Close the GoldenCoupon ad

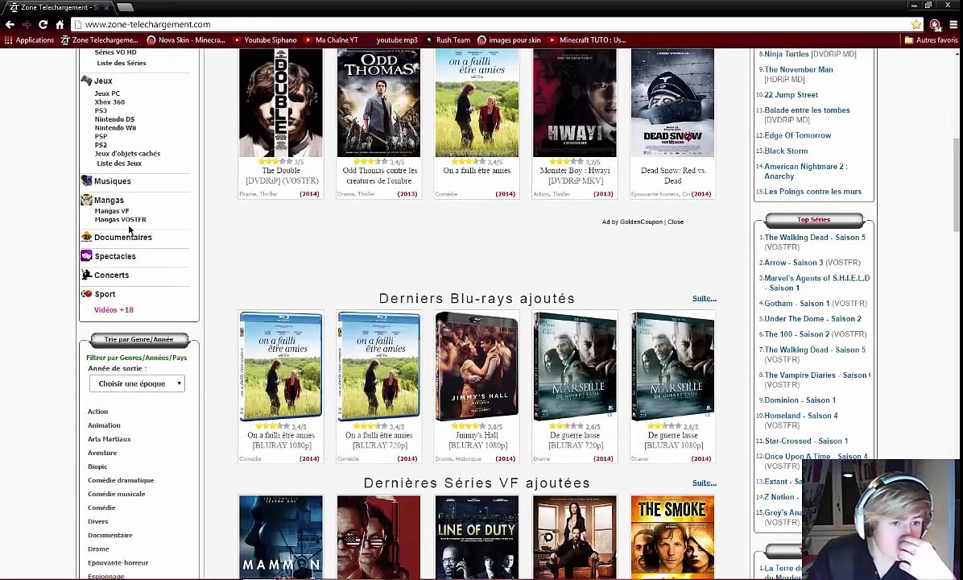pos(676,222)
